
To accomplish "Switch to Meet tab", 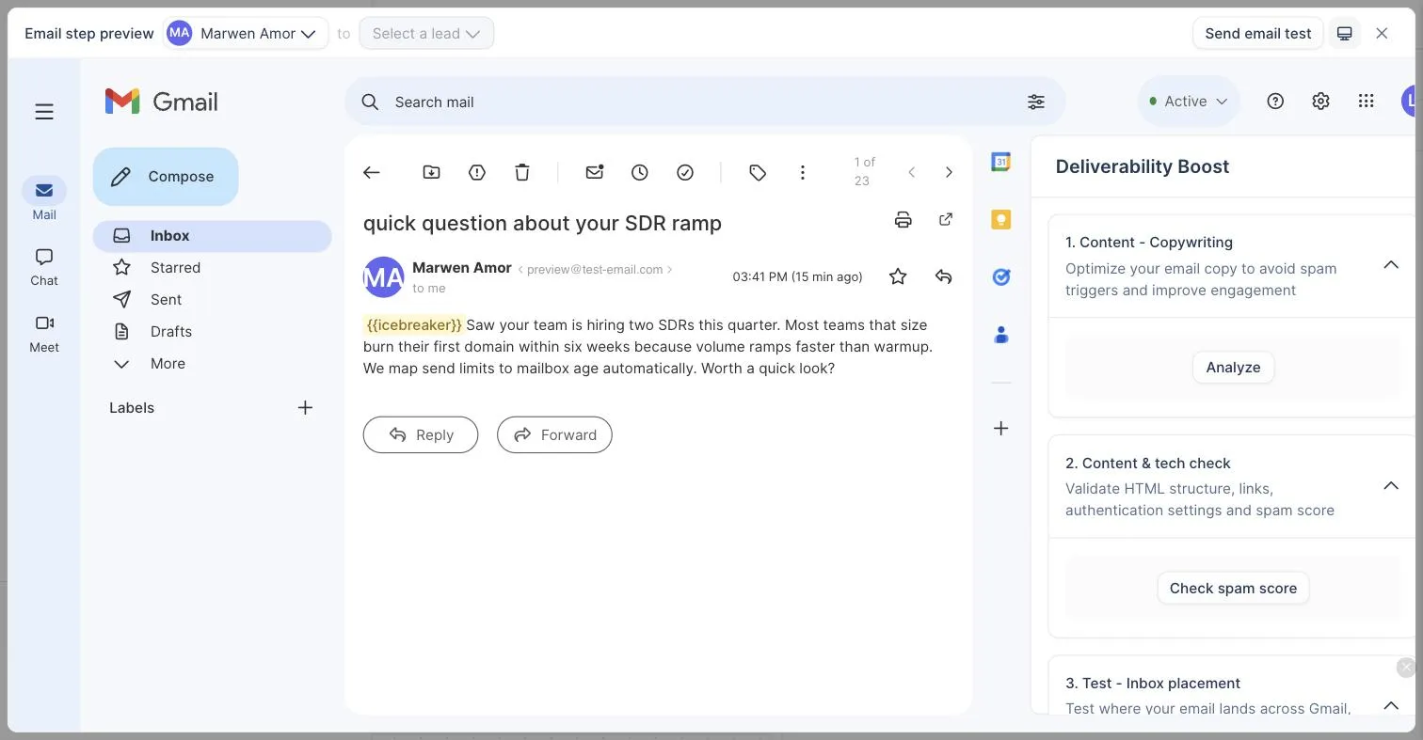I will tap(44, 333).
